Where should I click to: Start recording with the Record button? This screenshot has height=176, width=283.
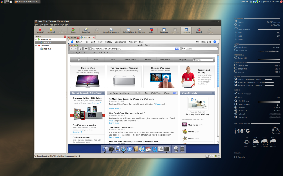(x=199, y=30)
